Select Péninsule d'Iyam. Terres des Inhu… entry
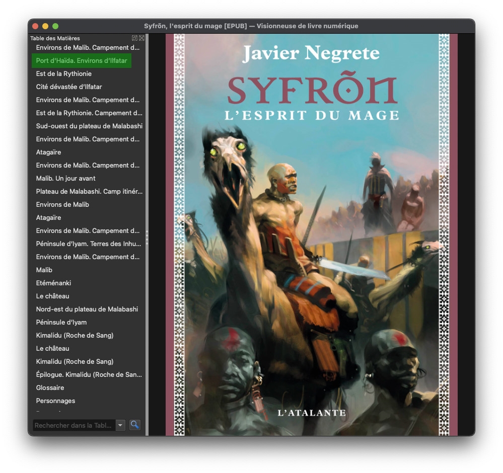Viewport: 503px width, 473px height. pos(89,244)
